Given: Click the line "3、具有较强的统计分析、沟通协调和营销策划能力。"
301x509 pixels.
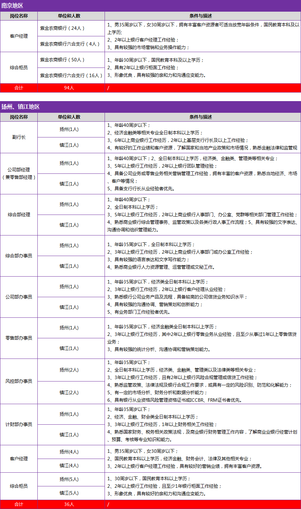Looking at the screenshot, I should (159, 349).
